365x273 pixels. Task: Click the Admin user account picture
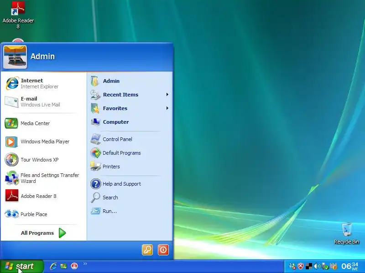pos(15,57)
